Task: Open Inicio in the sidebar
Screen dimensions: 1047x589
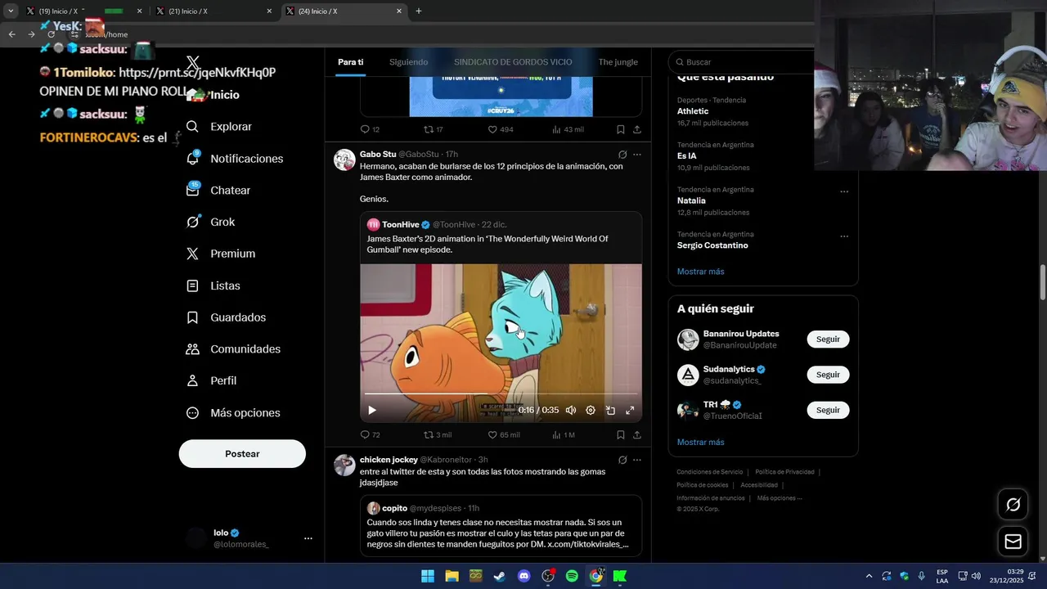Action: tap(213, 95)
